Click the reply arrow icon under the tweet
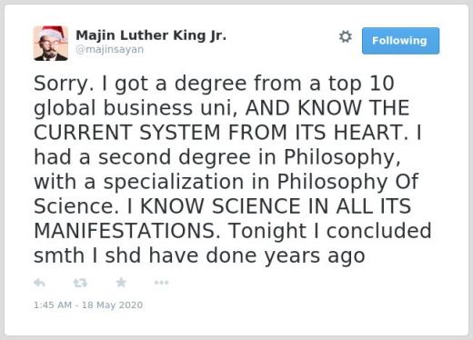 [39, 283]
